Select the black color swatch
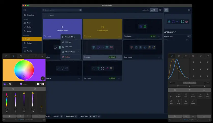213x123 pixels. [x=41, y=84]
